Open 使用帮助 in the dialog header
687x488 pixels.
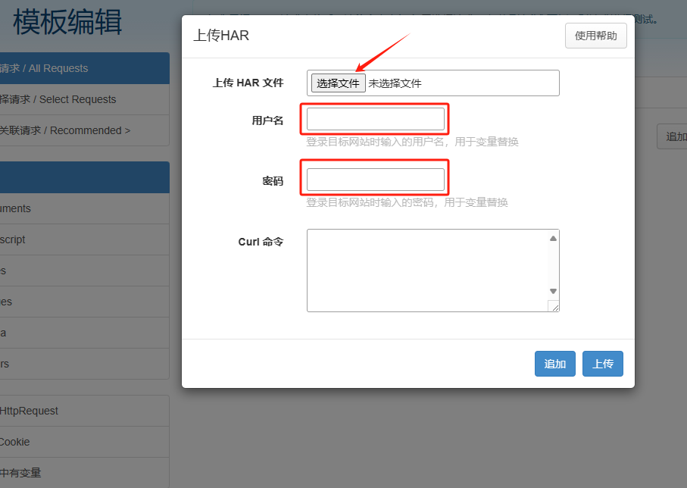click(x=595, y=36)
